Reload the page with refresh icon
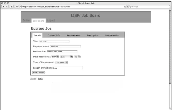 point(12,7)
